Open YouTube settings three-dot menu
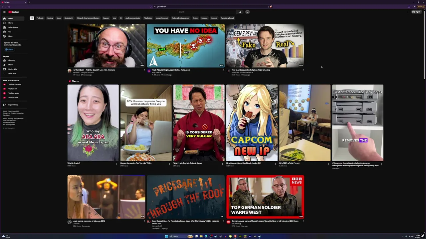Image resolution: width=426 pixels, height=239 pixels. point(408,12)
